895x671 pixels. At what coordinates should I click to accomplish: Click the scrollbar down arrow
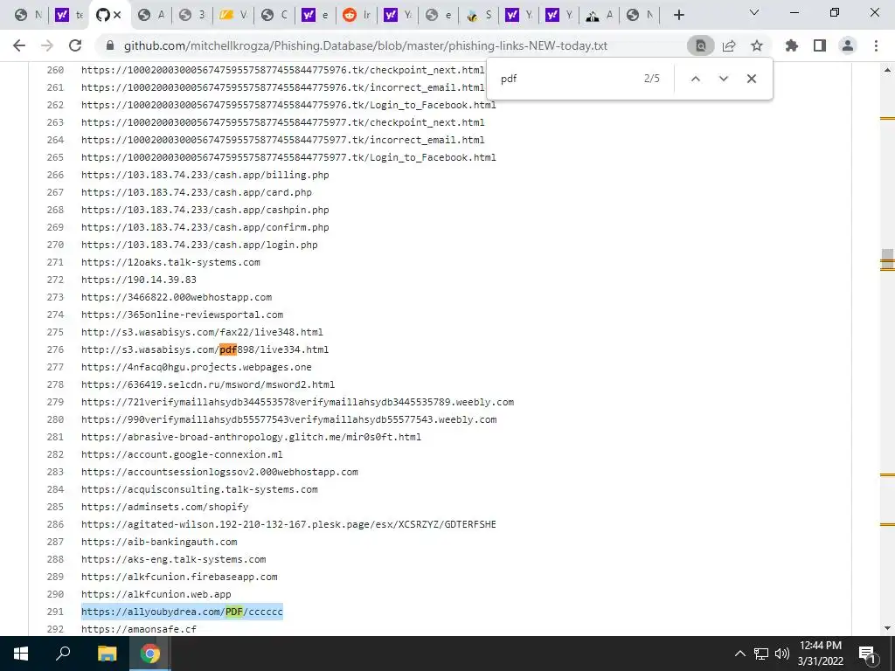pyautogui.click(x=887, y=628)
